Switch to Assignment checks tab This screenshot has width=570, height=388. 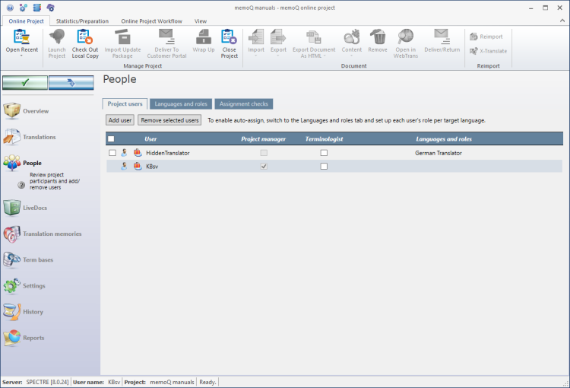click(x=242, y=103)
